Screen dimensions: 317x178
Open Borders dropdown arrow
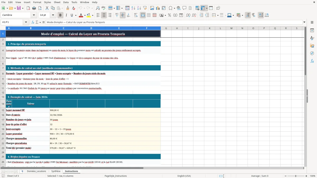click(x=217, y=15)
